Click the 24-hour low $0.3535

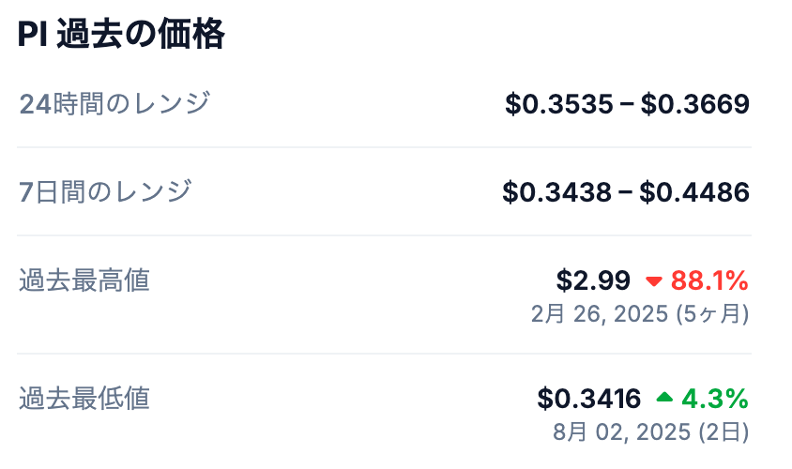(558, 104)
